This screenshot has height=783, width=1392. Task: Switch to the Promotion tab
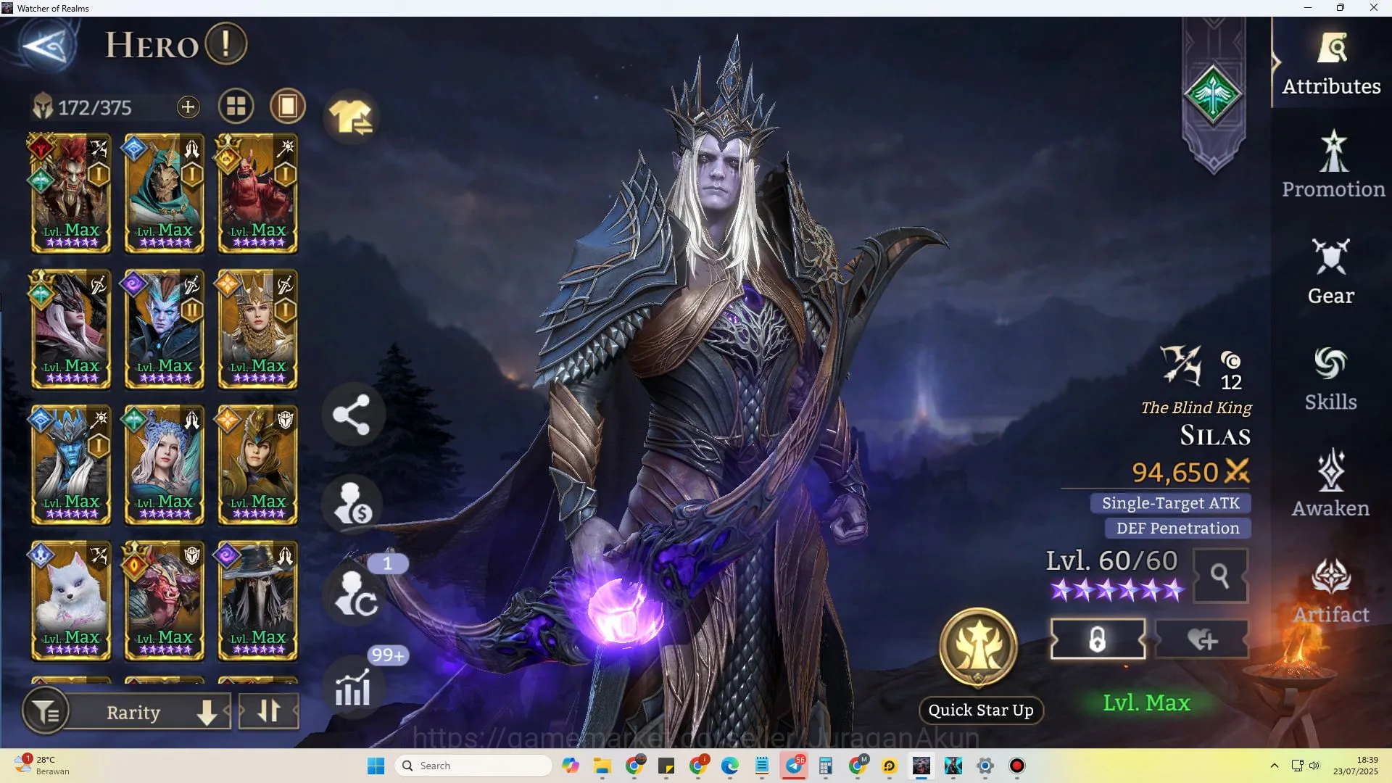click(x=1333, y=165)
